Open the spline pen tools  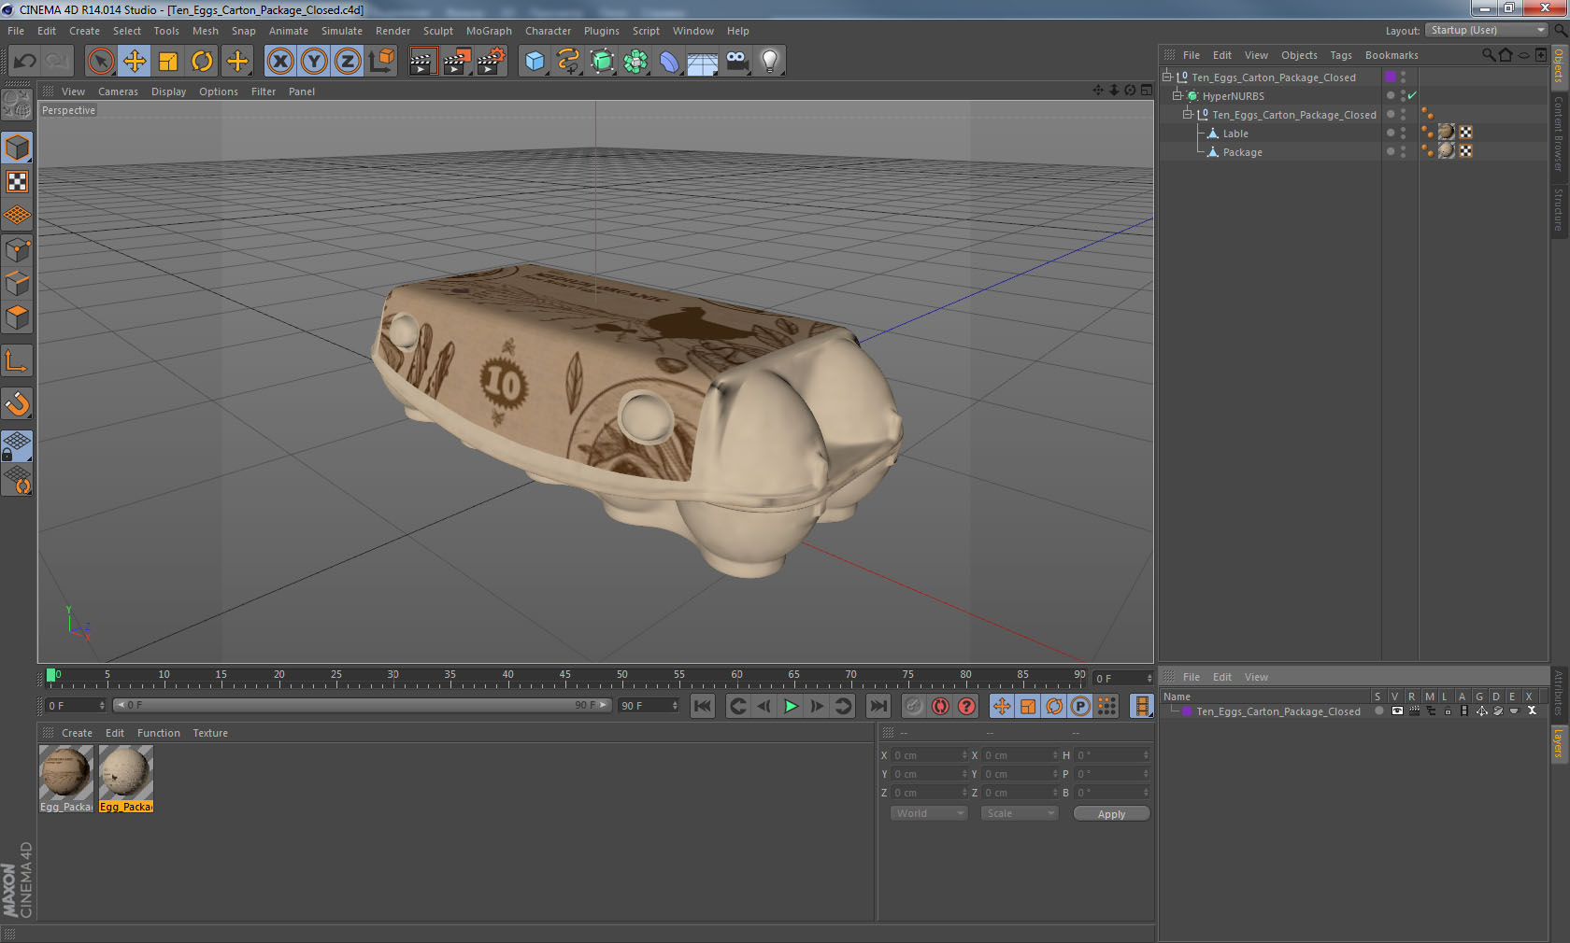point(568,62)
